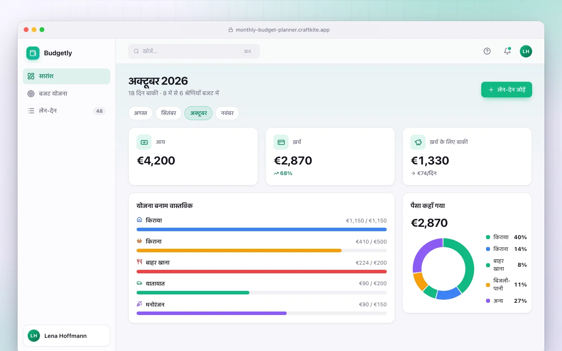This screenshot has width=562, height=351.
Task: Click the किराया house icon
Action: click(x=140, y=220)
